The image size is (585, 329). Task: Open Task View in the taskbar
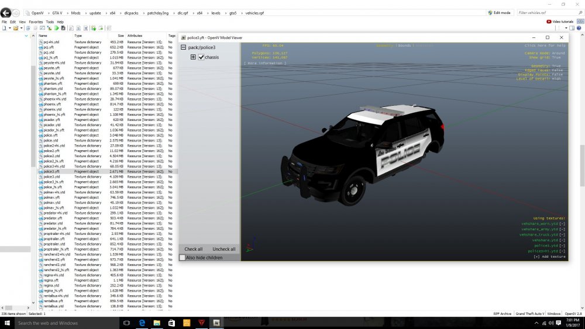tap(127, 323)
